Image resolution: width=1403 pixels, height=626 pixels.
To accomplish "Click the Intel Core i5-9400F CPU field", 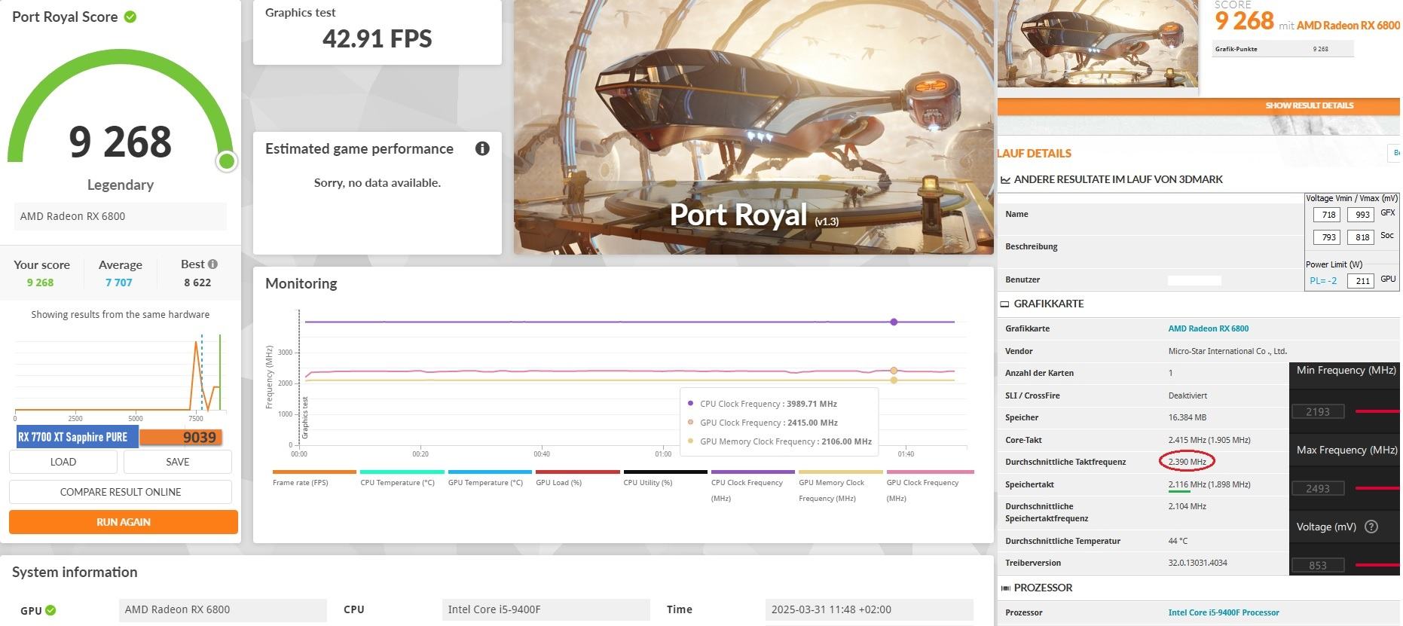I will point(546,609).
